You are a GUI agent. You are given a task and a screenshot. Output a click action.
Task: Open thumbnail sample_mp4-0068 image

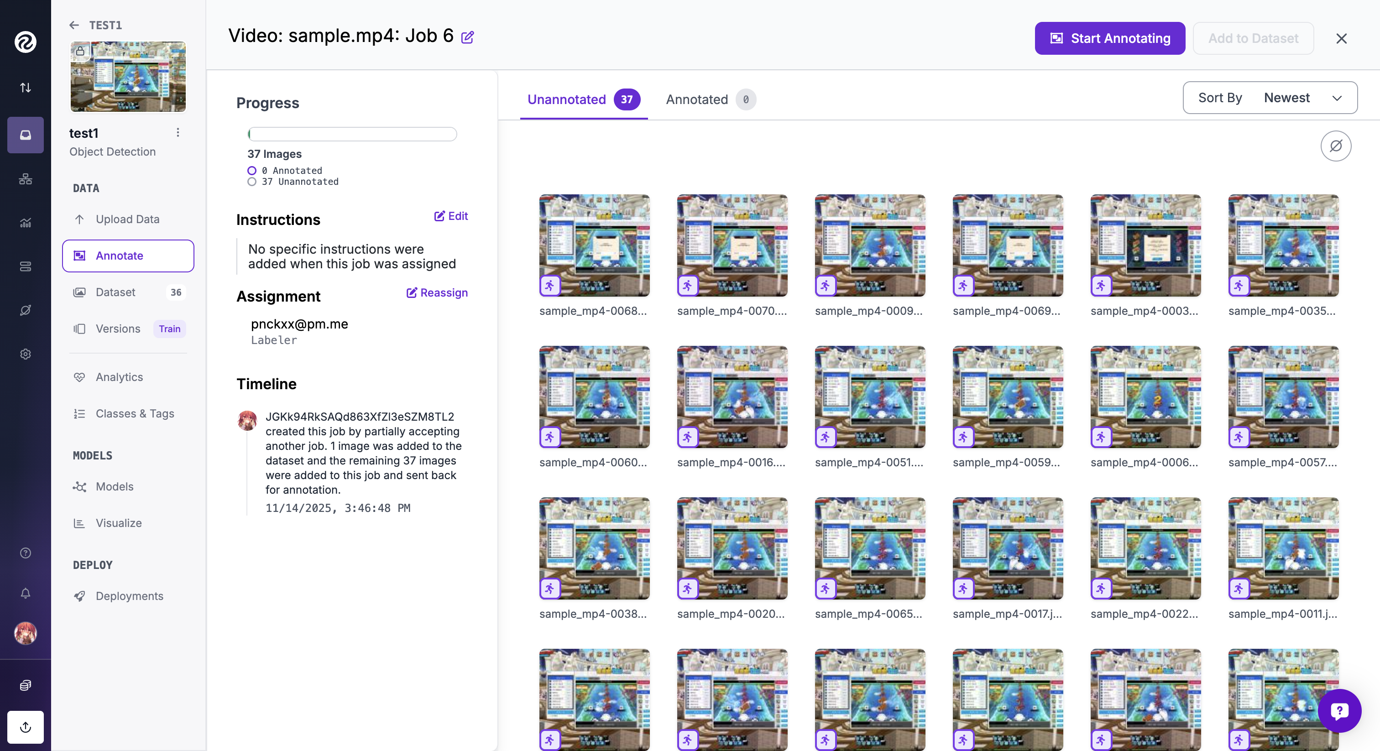594,245
